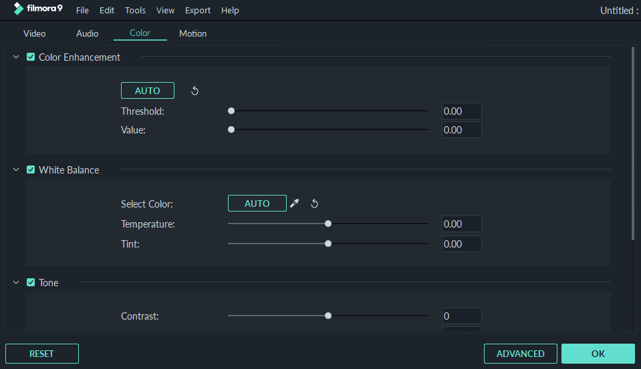Image resolution: width=641 pixels, height=369 pixels.
Task: Click AUTO button under Color Enhancement
Action: click(148, 91)
